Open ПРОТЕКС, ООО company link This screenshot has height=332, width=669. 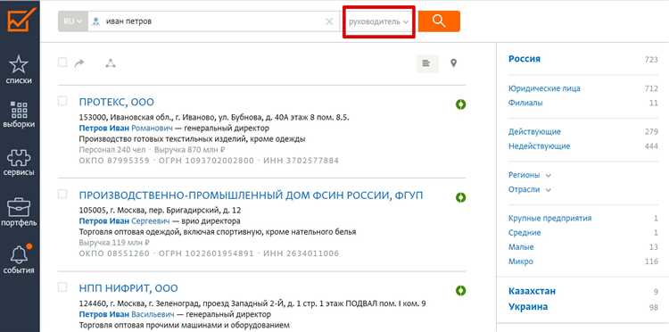117,103
